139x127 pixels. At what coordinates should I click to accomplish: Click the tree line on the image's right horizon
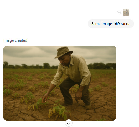(102, 66)
